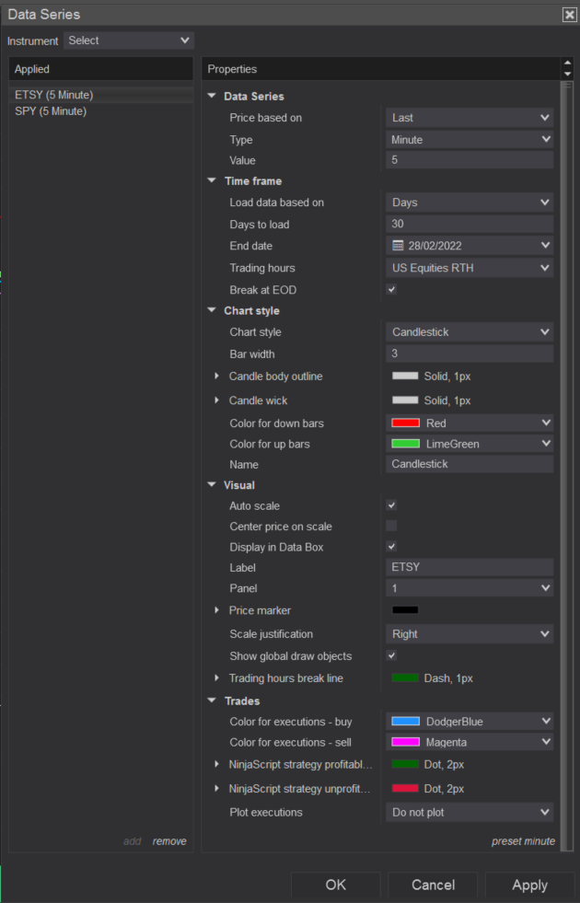This screenshot has width=580, height=903.
Task: Select SPY (5 Minute) in Applied list
Action: coord(51,111)
